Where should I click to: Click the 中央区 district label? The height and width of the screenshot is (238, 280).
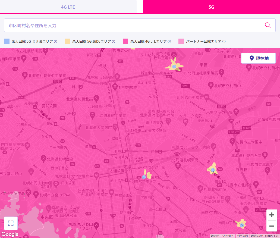point(47,217)
